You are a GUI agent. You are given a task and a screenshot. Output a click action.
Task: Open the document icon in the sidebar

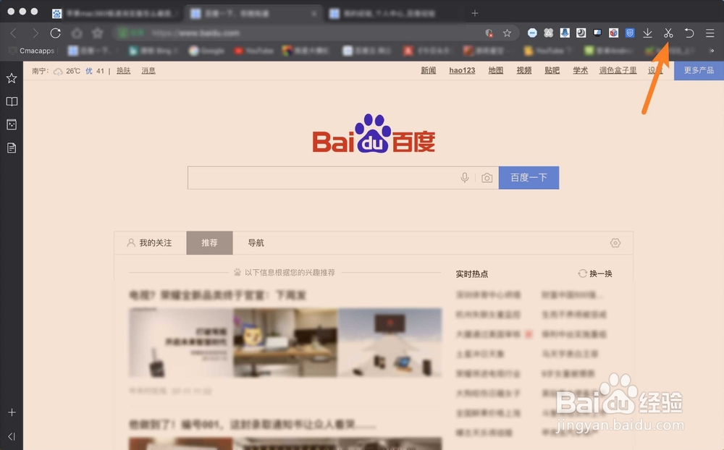11,147
